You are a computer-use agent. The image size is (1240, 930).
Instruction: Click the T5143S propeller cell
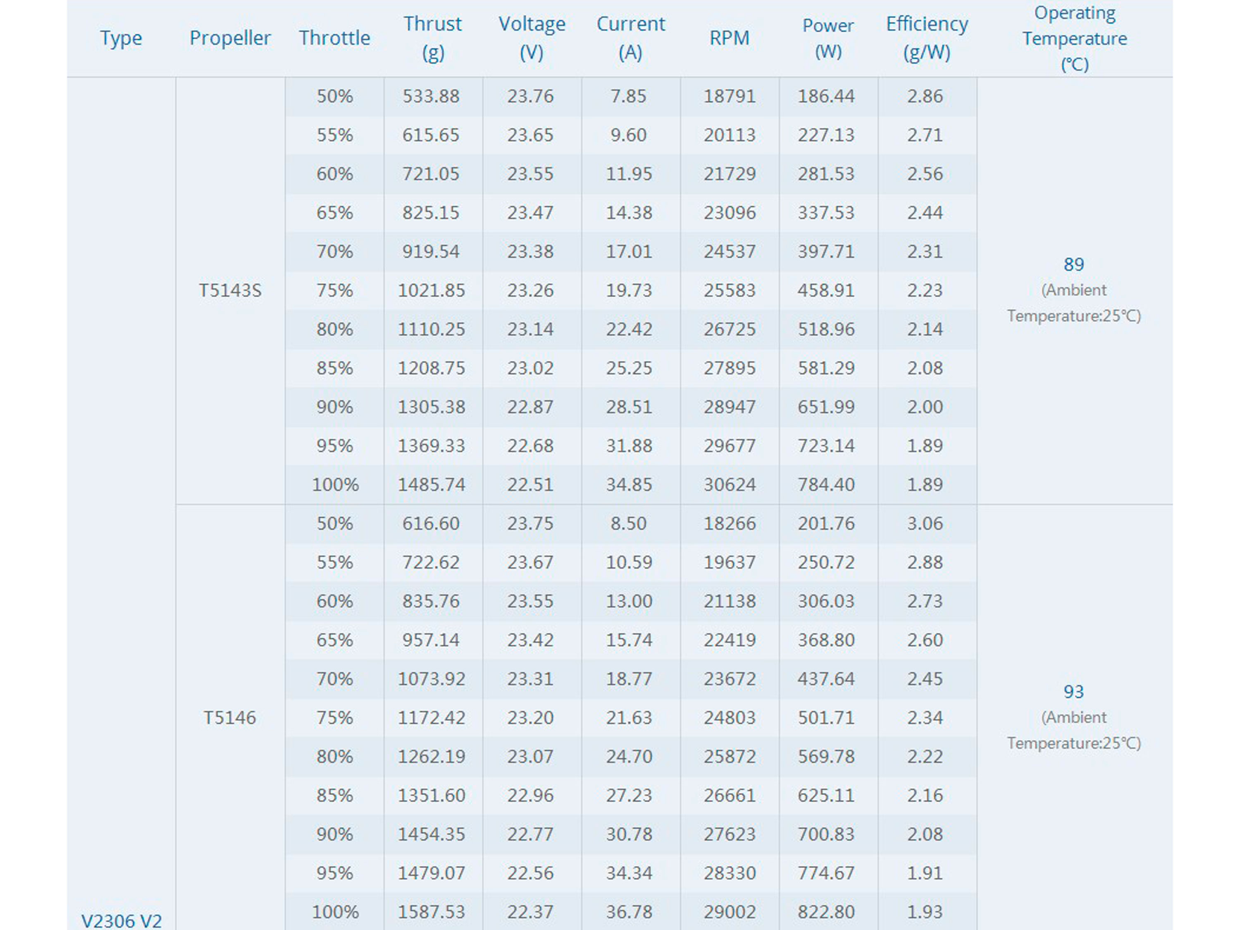[x=230, y=291]
